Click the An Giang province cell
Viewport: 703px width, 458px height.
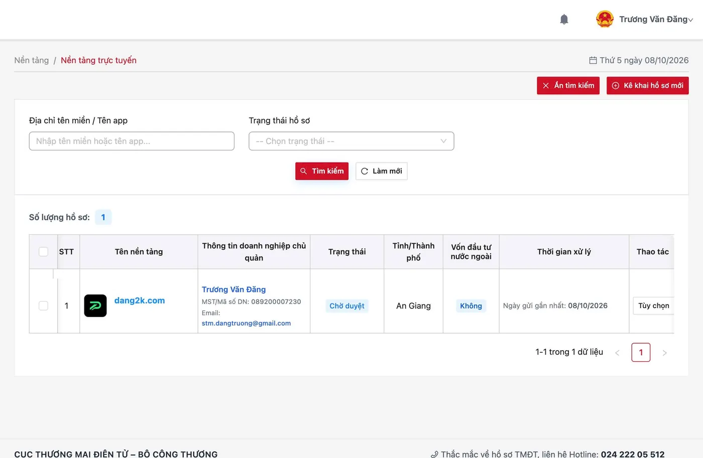[x=413, y=306]
